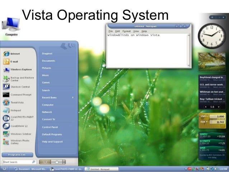The height and width of the screenshot is (172, 229).
Task: Expand the Recent Items submenu arrow
Action: (73, 97)
